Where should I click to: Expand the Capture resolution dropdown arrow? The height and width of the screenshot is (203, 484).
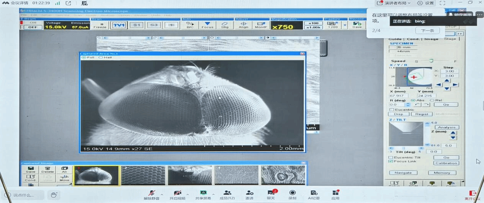click(345, 25)
